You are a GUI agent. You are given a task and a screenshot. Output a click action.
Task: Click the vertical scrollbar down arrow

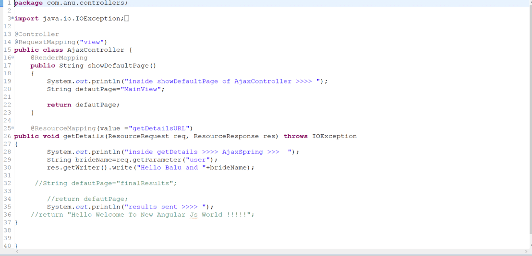click(529, 245)
